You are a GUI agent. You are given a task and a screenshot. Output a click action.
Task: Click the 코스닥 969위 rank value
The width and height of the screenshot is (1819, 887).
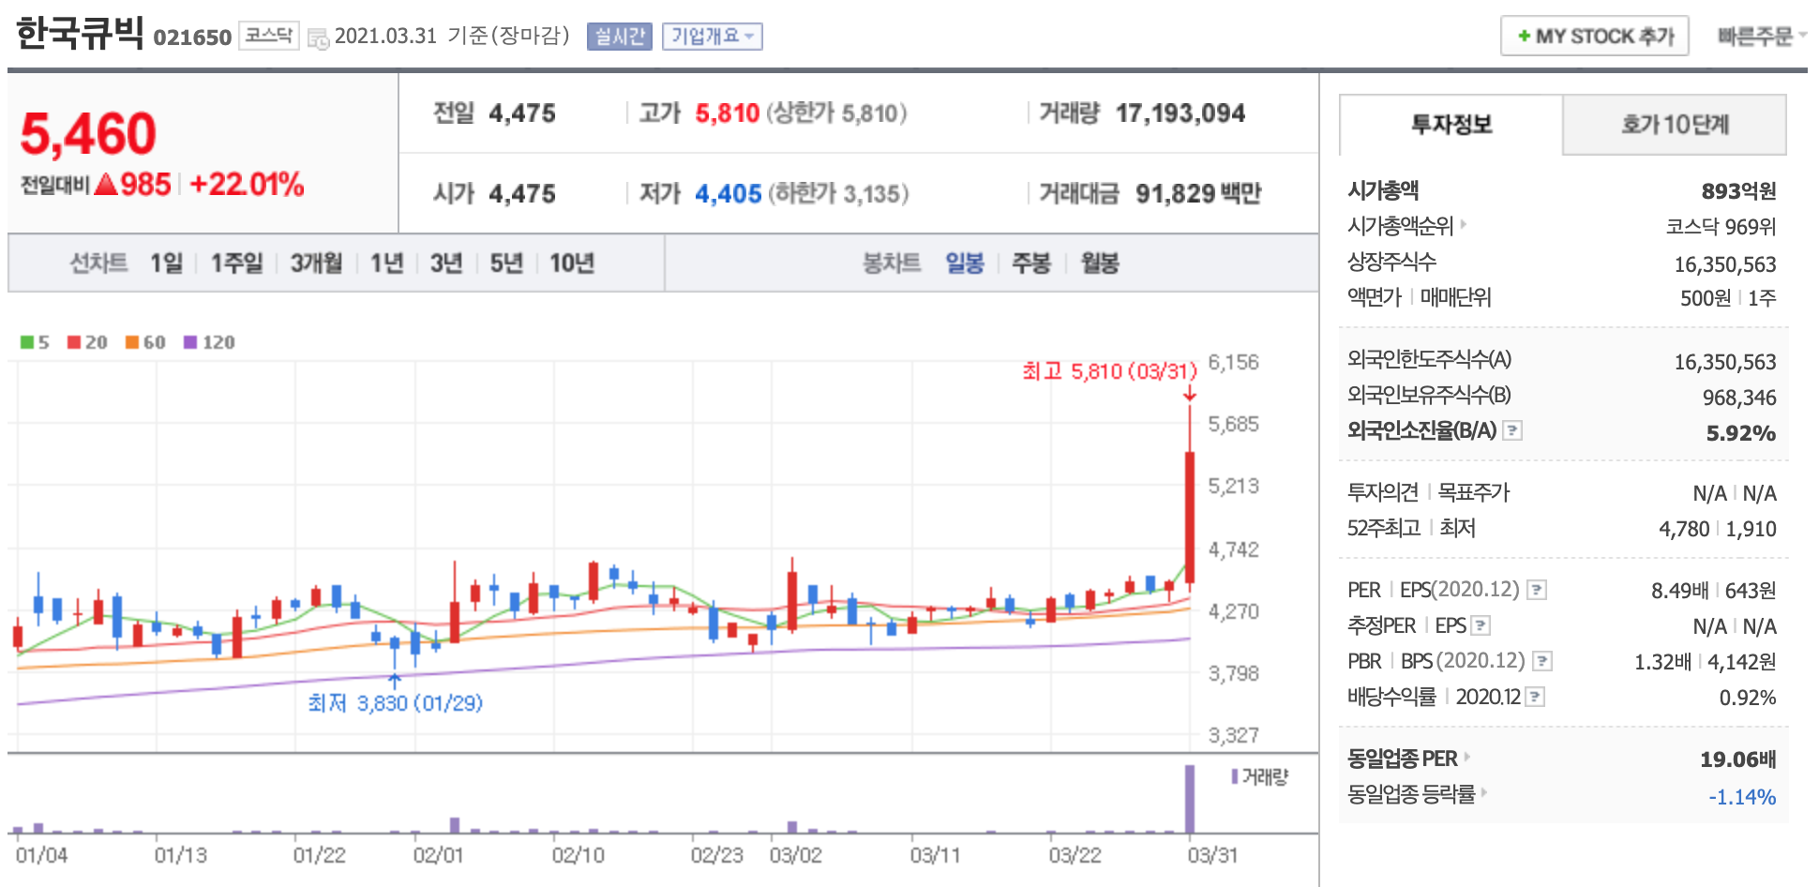(x=1721, y=226)
